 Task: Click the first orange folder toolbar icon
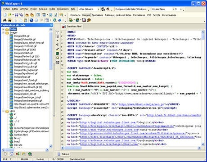pyautogui.click(x=27, y=15)
